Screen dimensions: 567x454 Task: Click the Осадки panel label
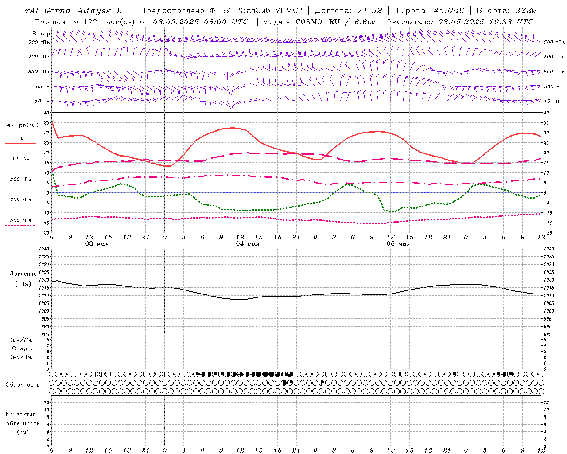click(23, 348)
